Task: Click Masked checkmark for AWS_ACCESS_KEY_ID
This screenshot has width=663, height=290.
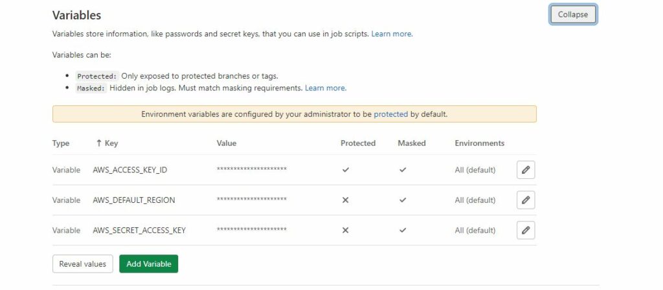Action: (x=403, y=170)
